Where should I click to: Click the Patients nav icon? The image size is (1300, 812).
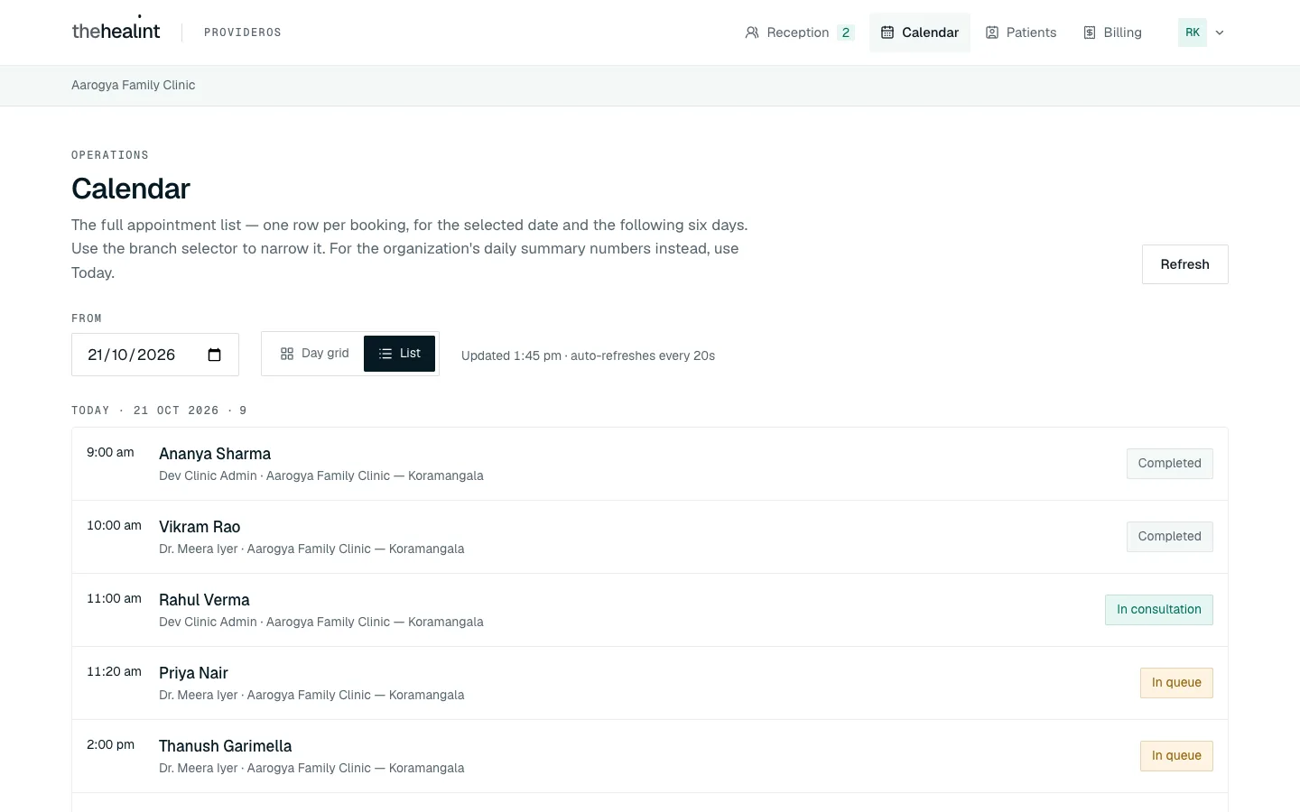992,32
